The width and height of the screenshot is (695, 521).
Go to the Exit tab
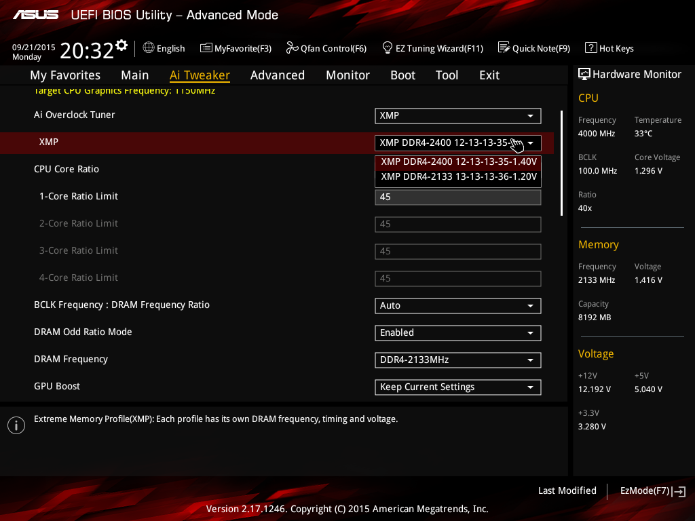click(x=489, y=75)
